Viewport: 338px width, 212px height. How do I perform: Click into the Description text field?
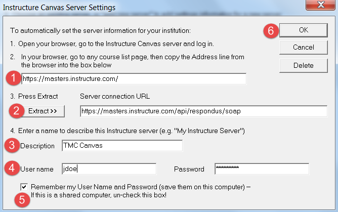tap(122, 146)
